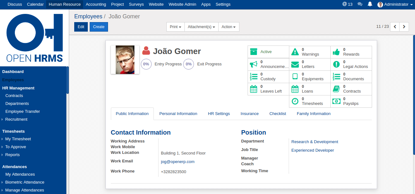Click the Payslips money icon

click(336, 101)
